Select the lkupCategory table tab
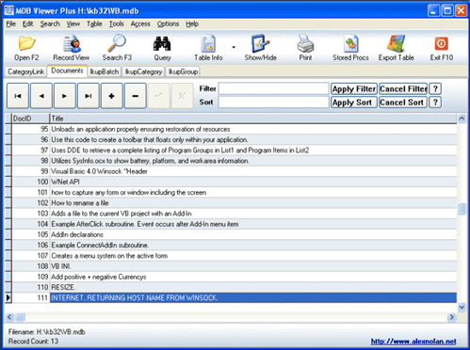The height and width of the screenshot is (350, 470). point(143,72)
